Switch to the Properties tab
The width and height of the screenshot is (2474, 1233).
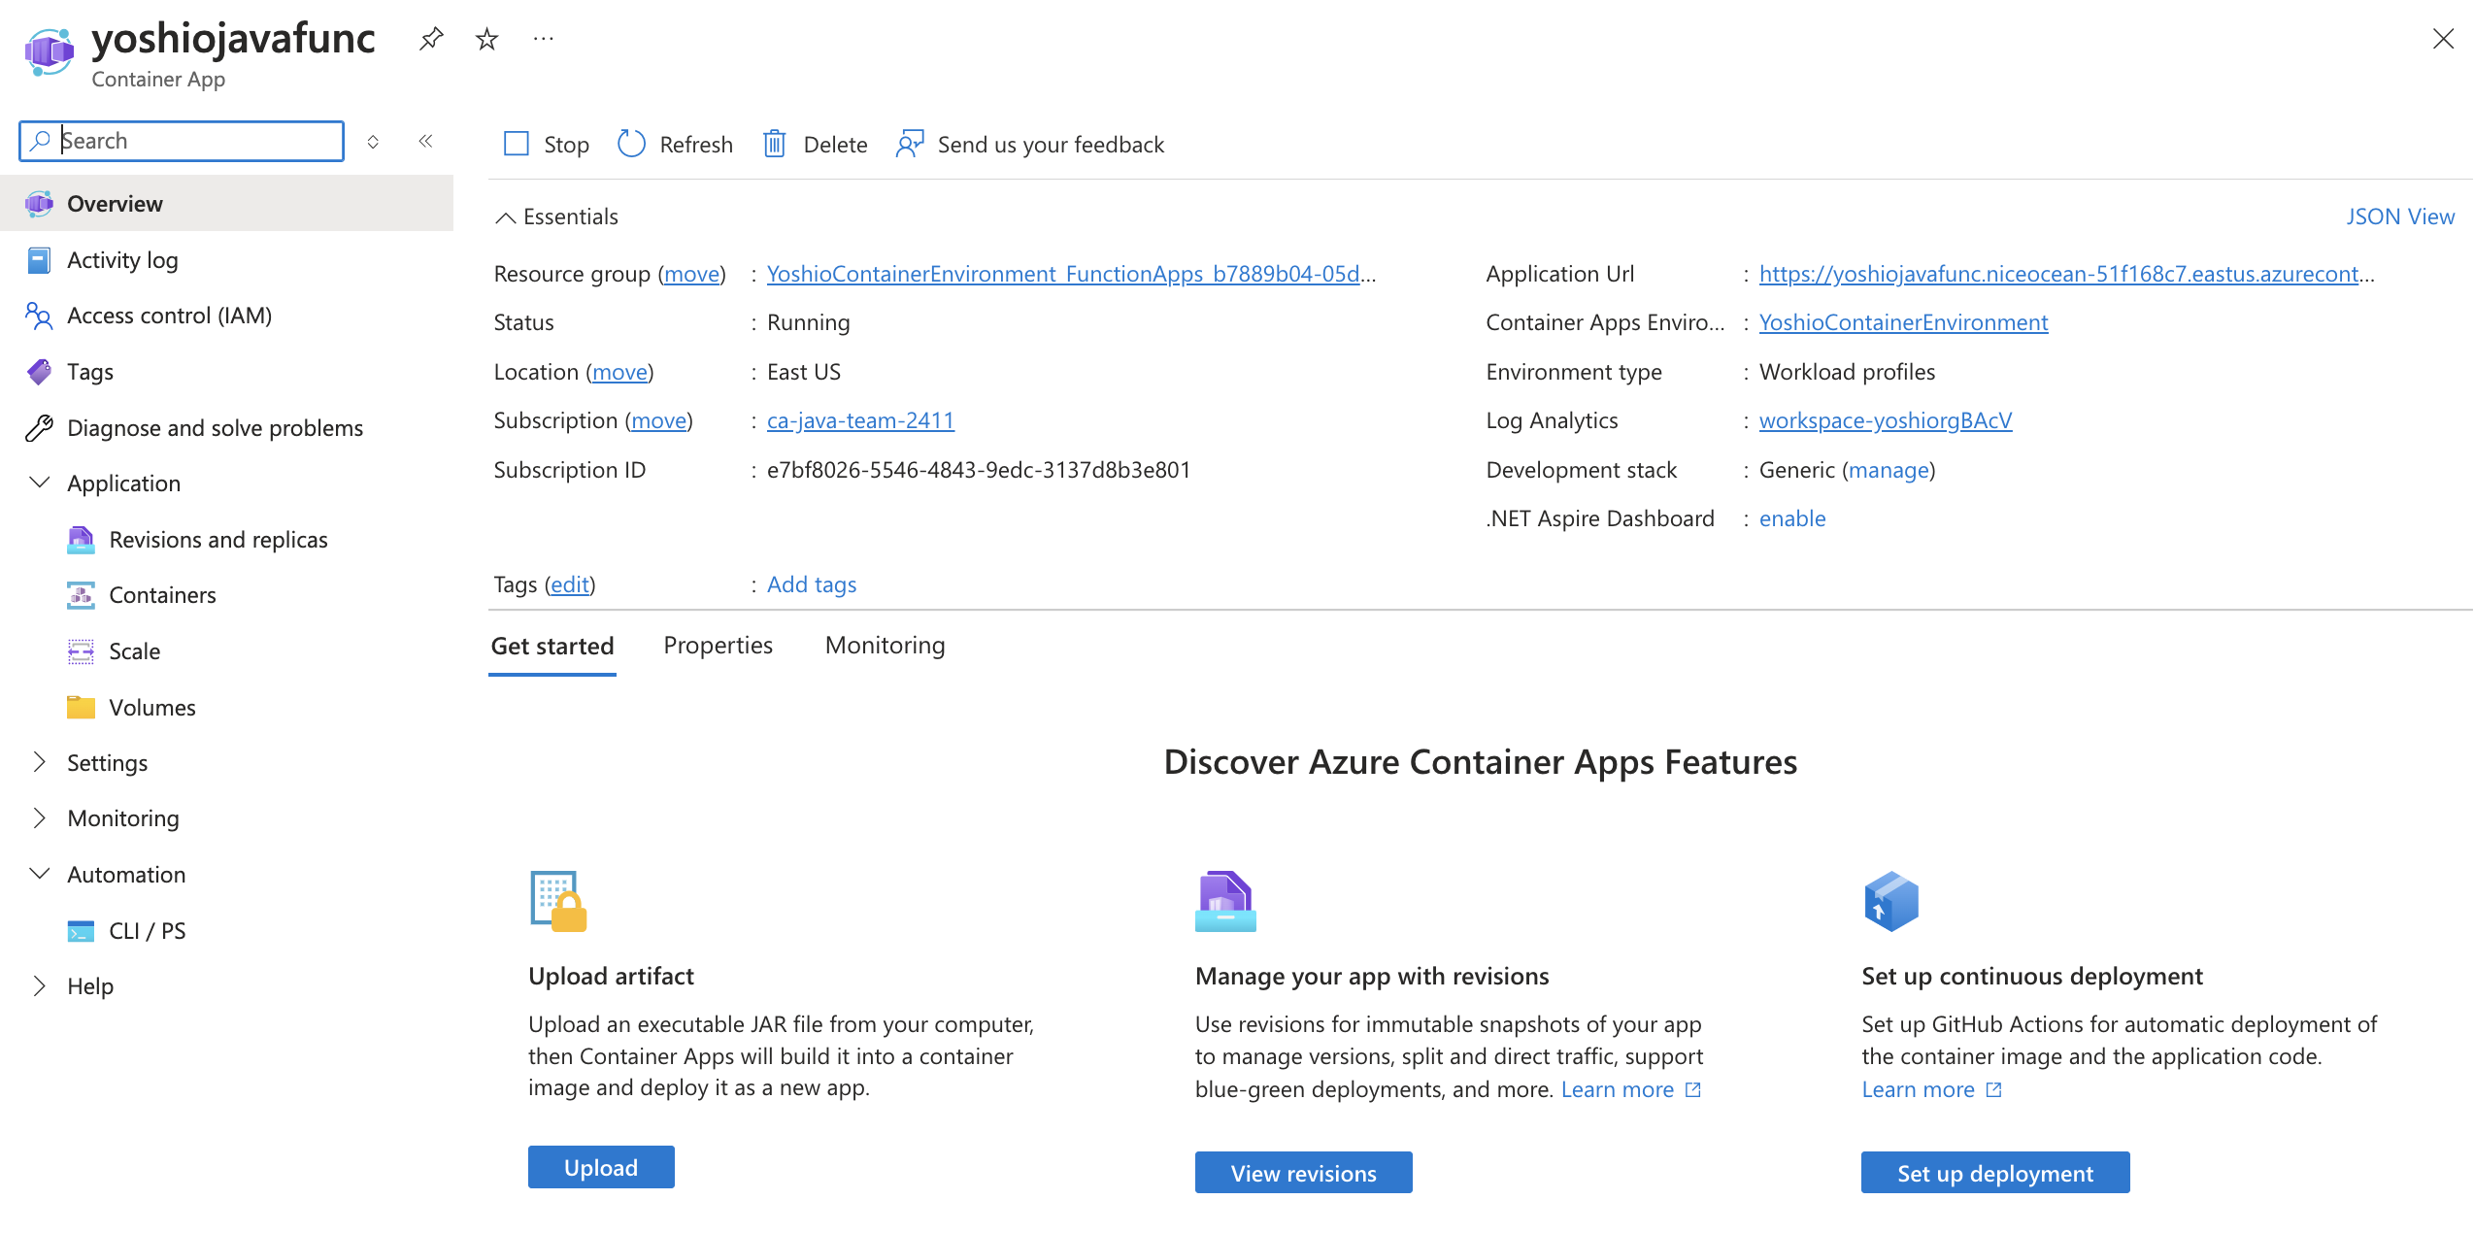tap(718, 646)
